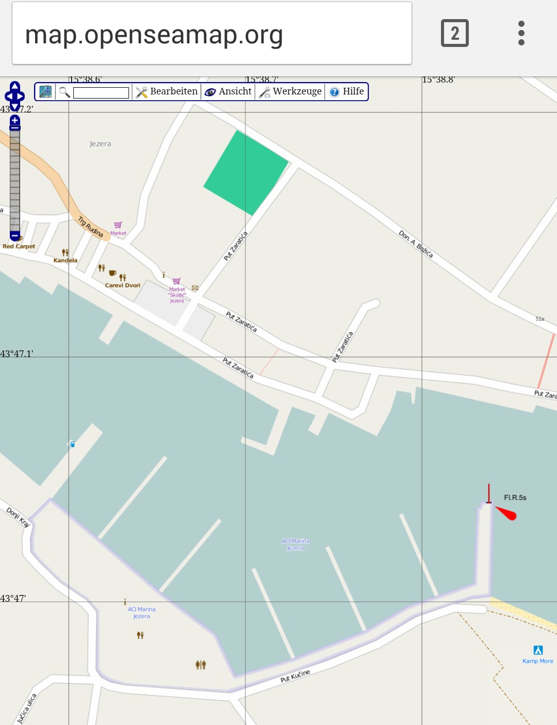Expand the Hilfe menu
The height and width of the screenshot is (725, 557).
pyautogui.click(x=347, y=92)
